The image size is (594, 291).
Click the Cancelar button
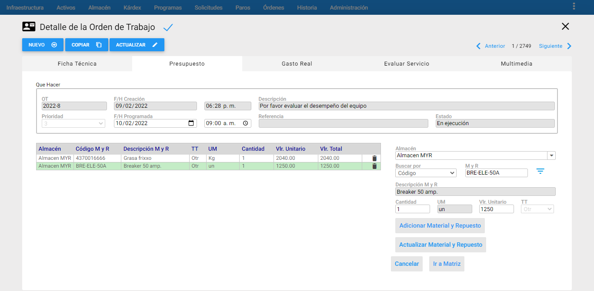click(x=407, y=264)
